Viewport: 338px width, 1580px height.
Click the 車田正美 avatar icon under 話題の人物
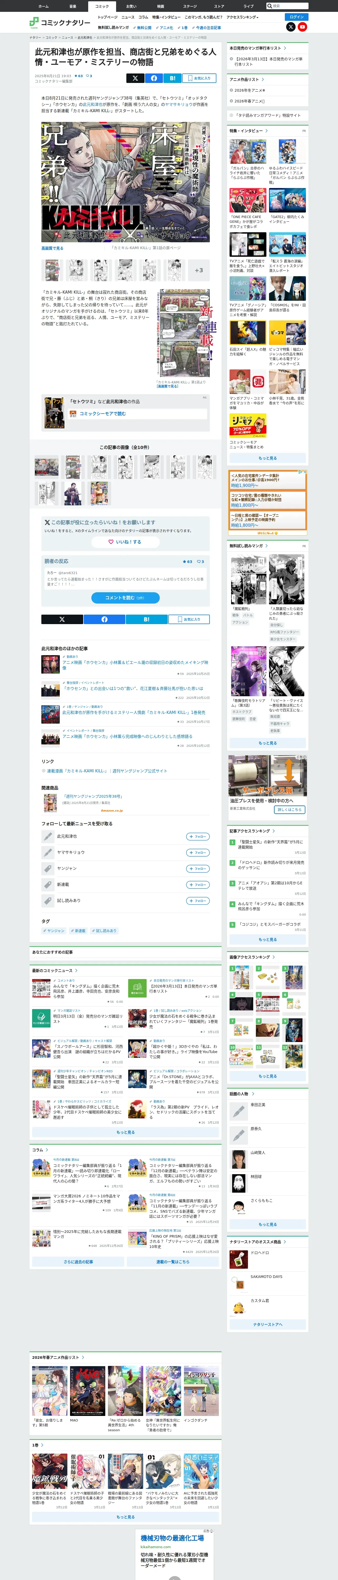(238, 1111)
